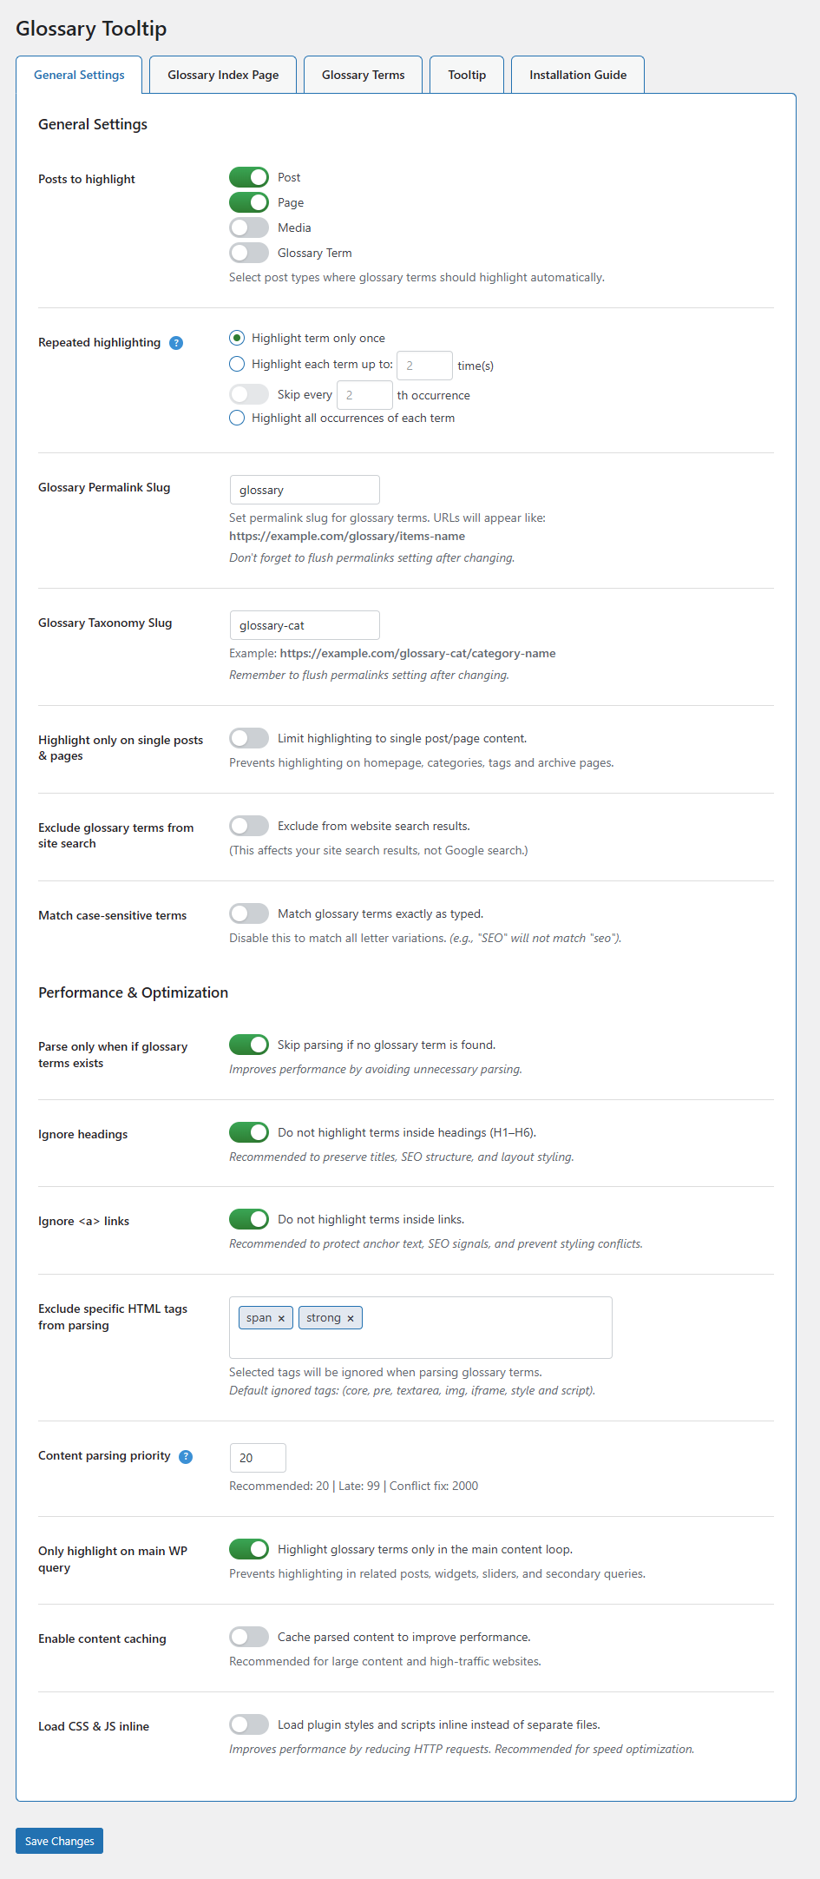Click the Glossary Permalink Slug field
Image resolution: width=820 pixels, height=1879 pixels.
click(x=305, y=490)
